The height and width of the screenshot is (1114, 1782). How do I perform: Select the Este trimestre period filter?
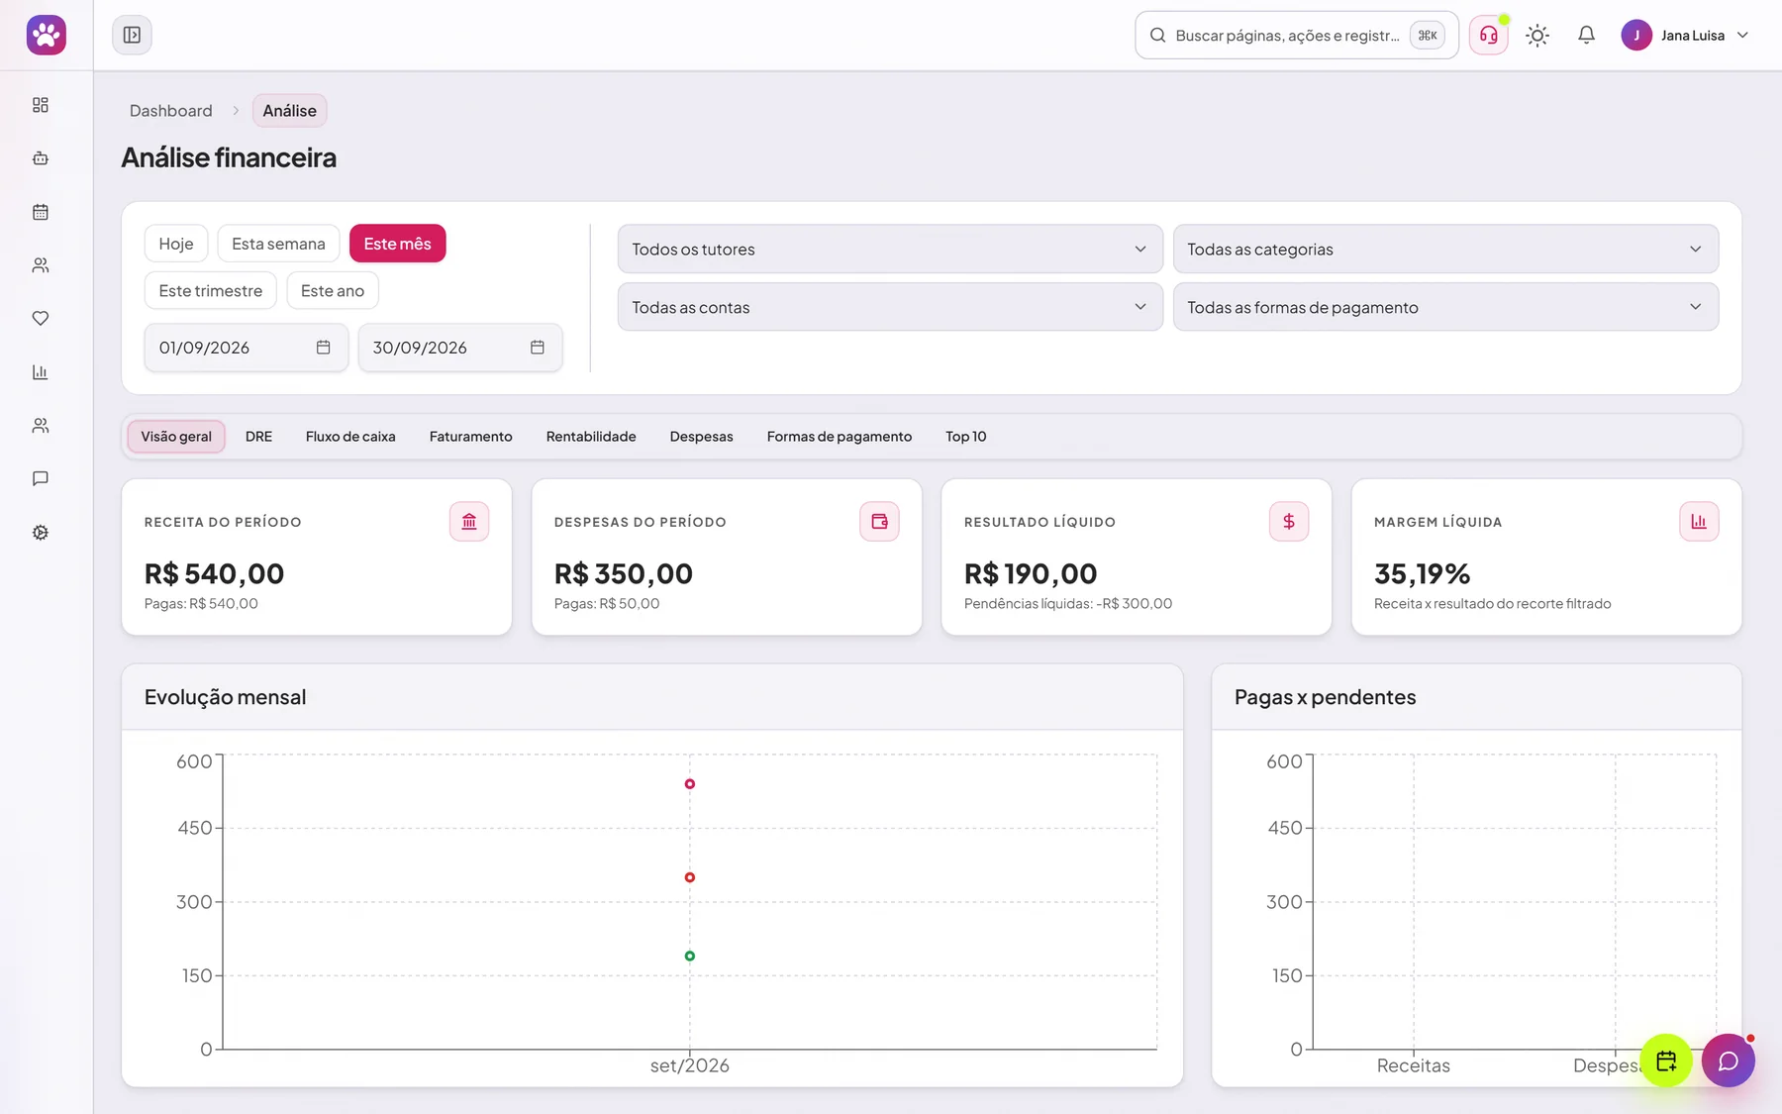tap(211, 291)
